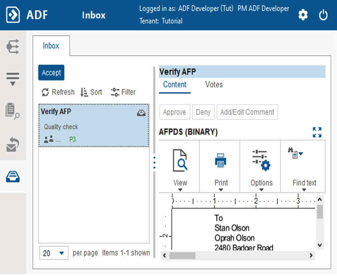
Task: Click the Find text binoculars icon
Action: point(292,153)
